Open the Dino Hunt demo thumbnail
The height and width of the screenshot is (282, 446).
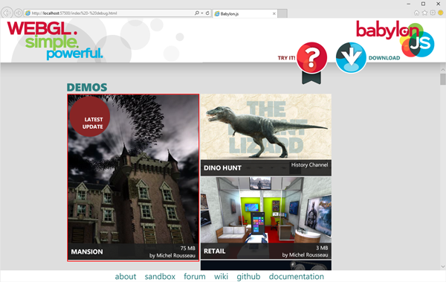point(266,135)
